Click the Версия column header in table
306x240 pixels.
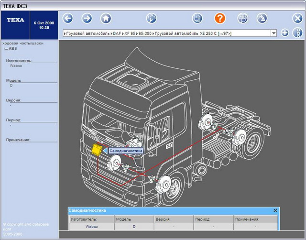tap(174, 219)
